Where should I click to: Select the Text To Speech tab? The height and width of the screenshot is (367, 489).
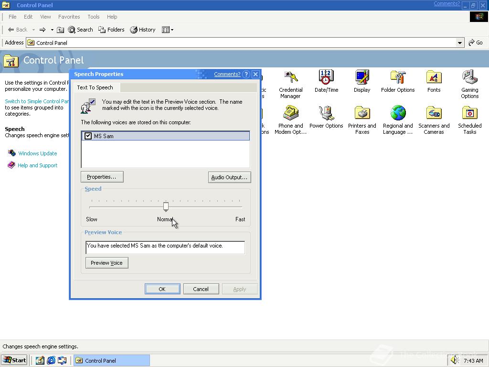(x=95, y=87)
